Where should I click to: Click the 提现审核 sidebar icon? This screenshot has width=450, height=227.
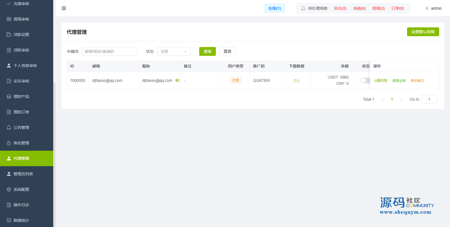pos(9,19)
